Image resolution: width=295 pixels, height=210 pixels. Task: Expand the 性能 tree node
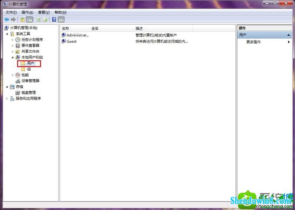pyautogui.click(x=13, y=75)
